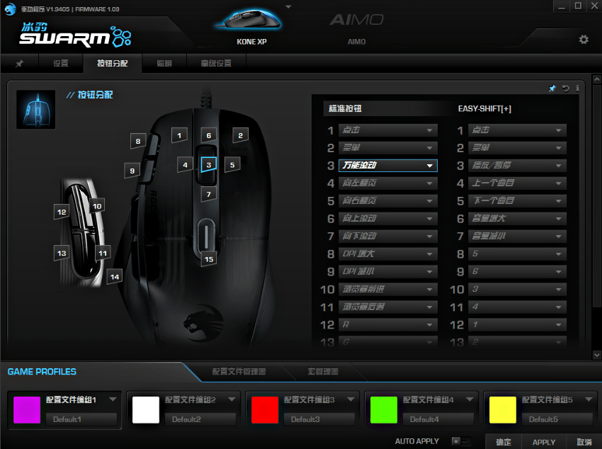This screenshot has width=602, height=449.
Task: Click the 确定 button
Action: [504, 442]
